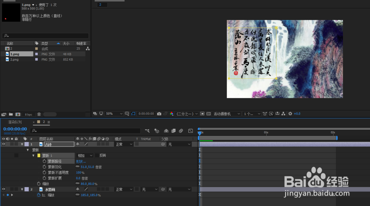Open the Always Preview This View icon

pyautogui.click(x=95, y=114)
